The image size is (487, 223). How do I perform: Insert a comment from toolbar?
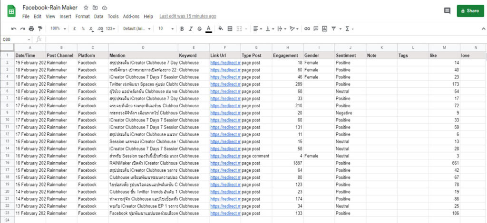316,29
